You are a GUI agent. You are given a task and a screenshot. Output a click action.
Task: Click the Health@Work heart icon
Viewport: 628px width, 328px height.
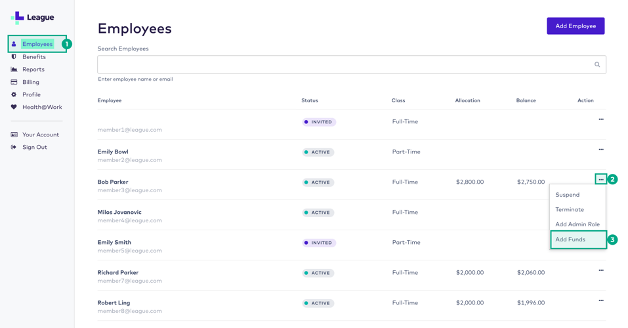[x=14, y=107]
